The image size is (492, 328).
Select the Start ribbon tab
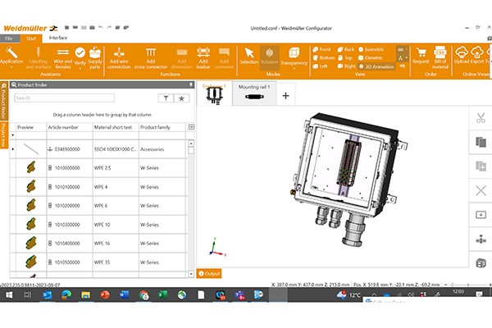coord(31,39)
